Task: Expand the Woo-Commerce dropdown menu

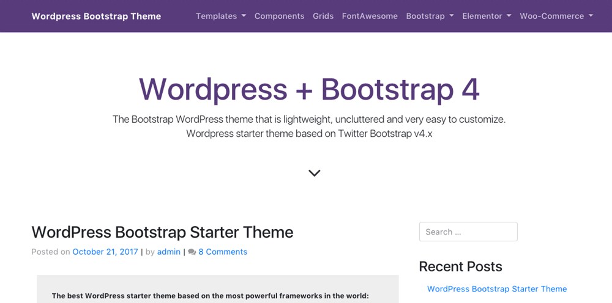Action: (556, 16)
